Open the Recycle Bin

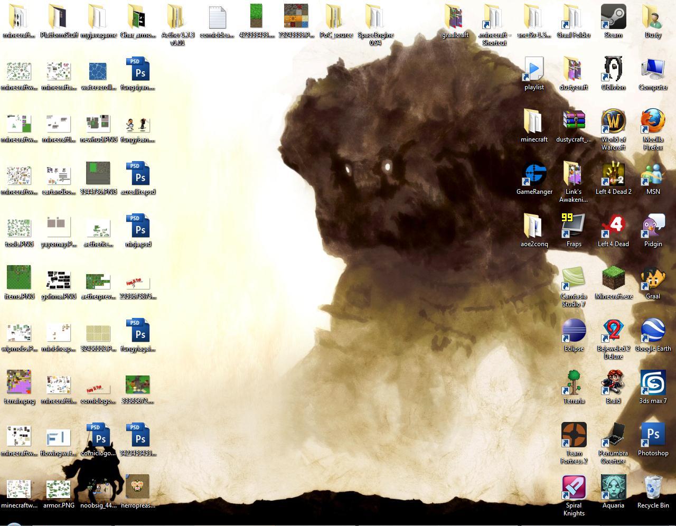coord(653,487)
